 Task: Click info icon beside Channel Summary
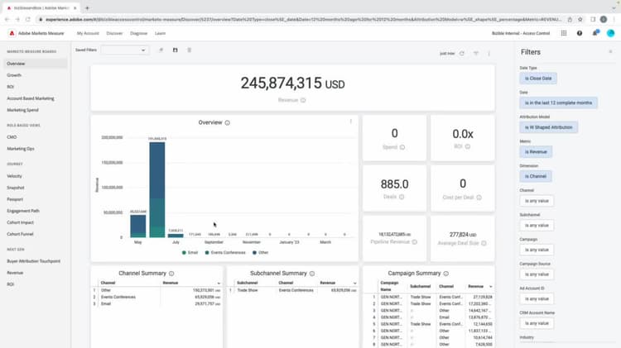(171, 274)
